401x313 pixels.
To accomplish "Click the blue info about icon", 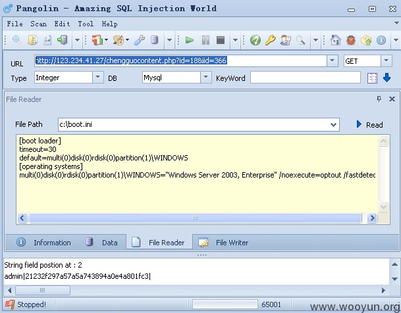I will [x=381, y=40].
